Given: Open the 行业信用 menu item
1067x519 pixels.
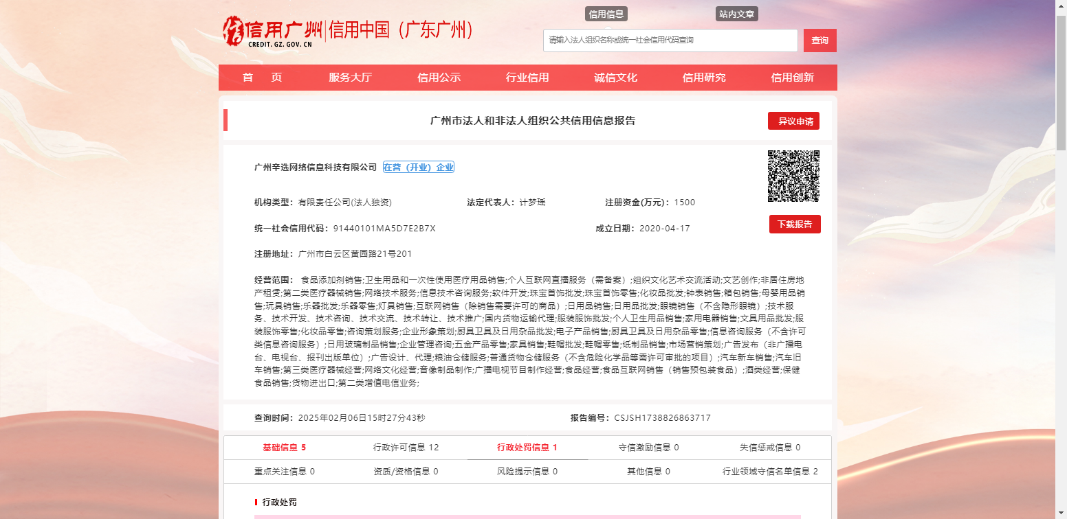Looking at the screenshot, I should tap(527, 78).
